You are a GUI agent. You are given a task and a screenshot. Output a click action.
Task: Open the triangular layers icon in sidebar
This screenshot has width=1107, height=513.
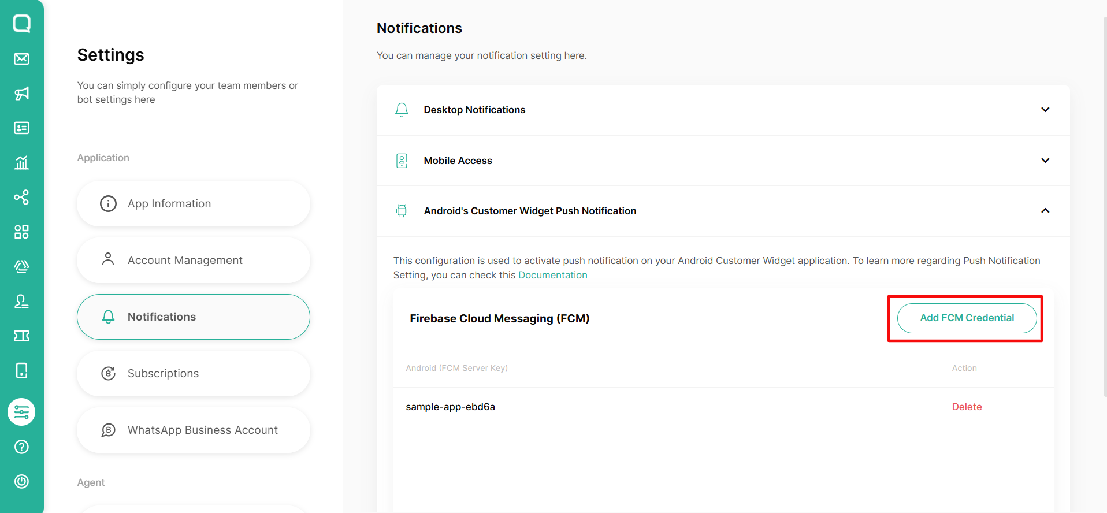pos(22,267)
